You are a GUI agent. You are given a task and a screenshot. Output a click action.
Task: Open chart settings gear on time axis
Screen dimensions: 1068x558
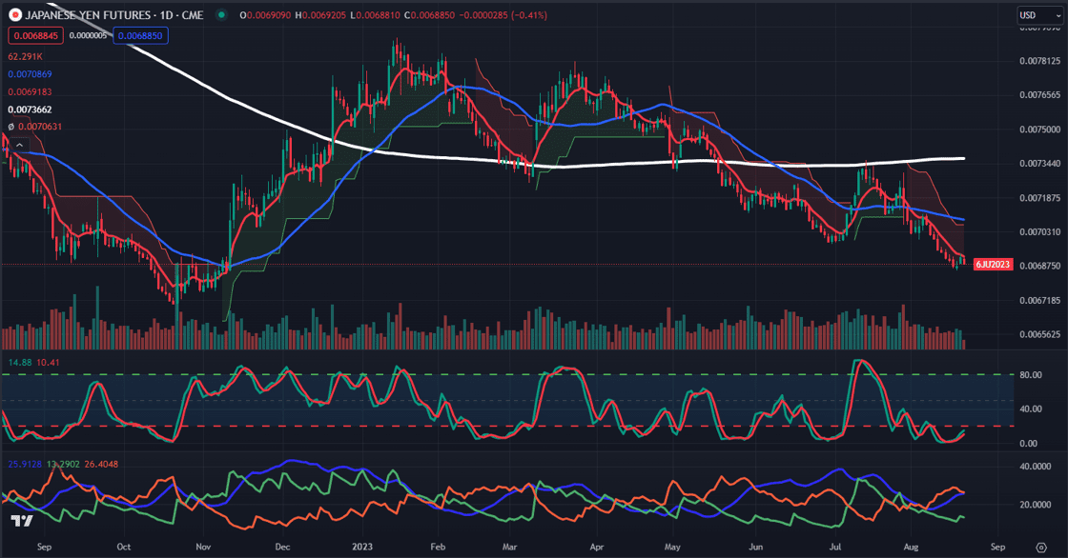tap(1040, 548)
